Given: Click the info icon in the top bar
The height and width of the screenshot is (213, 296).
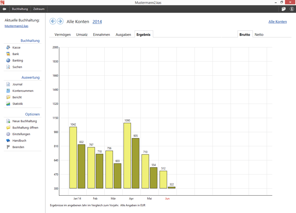Looking at the screenshot, I should point(292,9).
